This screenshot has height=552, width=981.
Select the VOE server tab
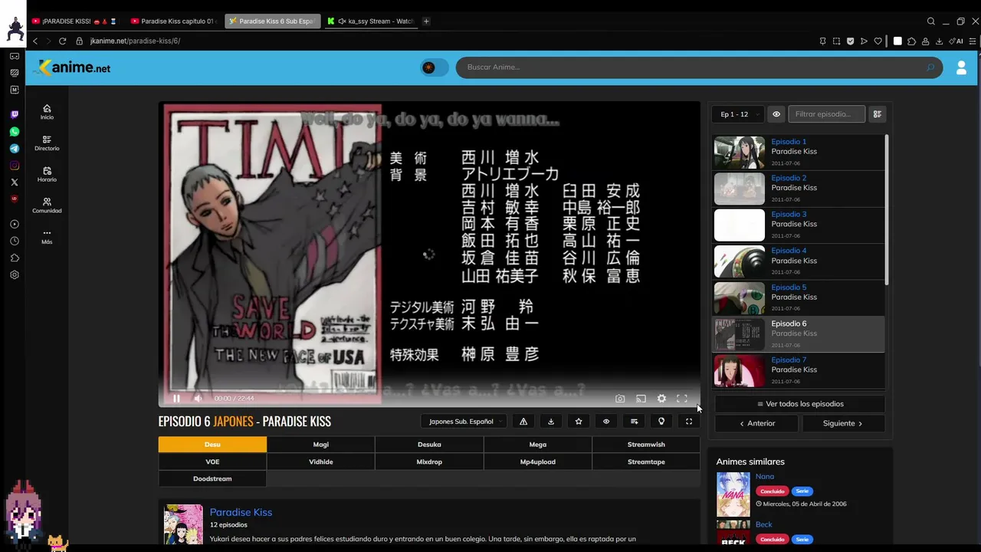[212, 462]
